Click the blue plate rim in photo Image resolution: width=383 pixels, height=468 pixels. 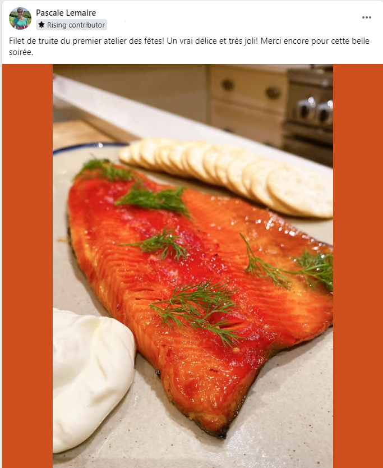[x=90, y=147]
